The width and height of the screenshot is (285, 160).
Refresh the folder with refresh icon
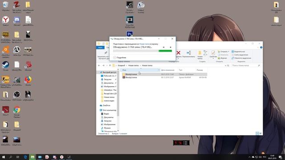click(x=228, y=65)
